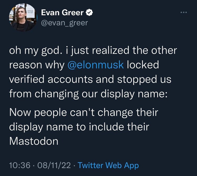The width and height of the screenshot is (197, 176).
Task: Click the "from changing our display name:" line
Action: click(x=88, y=94)
